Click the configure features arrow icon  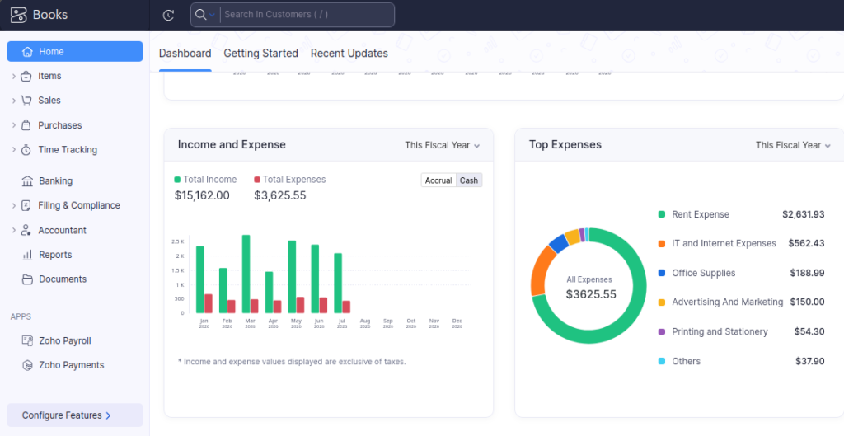(x=108, y=415)
